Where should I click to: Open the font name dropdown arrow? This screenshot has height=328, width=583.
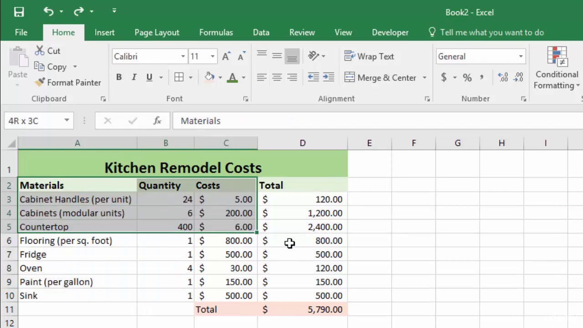click(183, 56)
